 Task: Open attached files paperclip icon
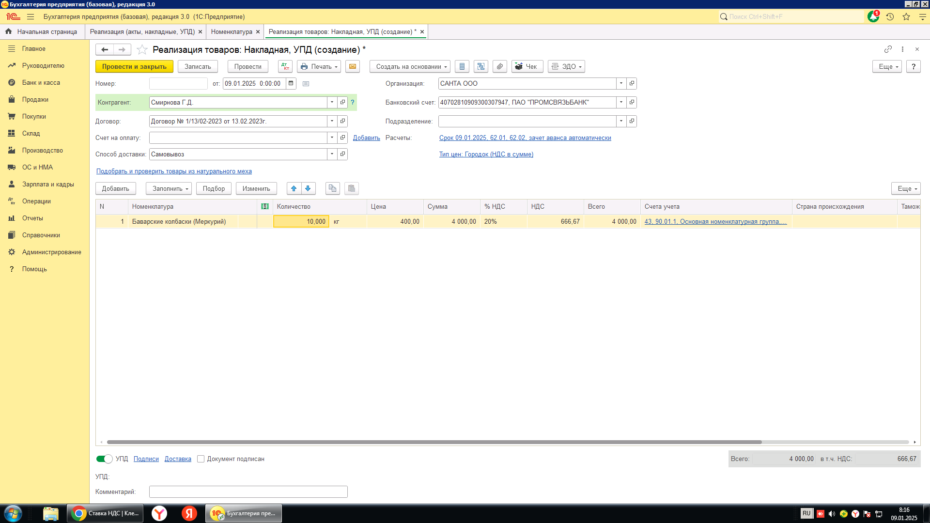pos(500,66)
